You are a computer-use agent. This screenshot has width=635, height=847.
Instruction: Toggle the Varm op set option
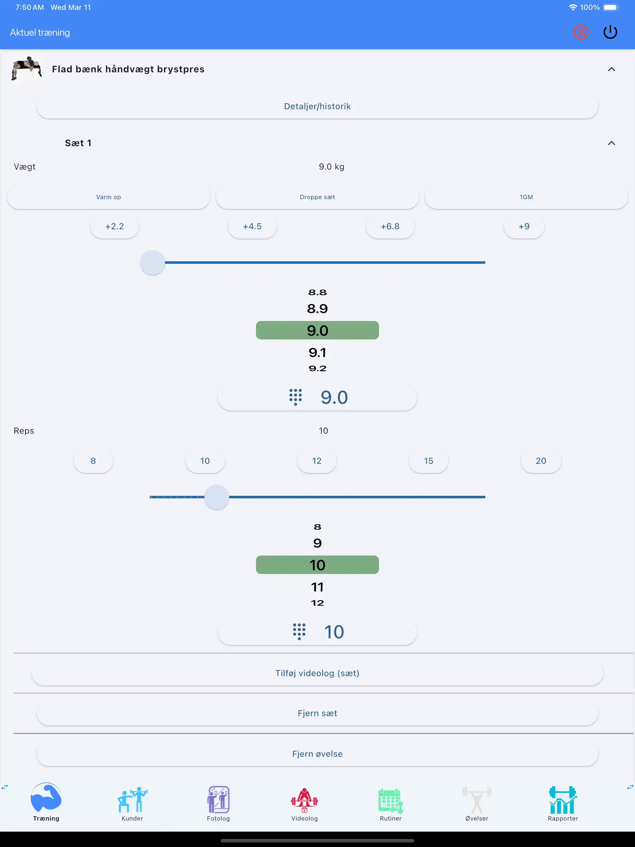coord(108,197)
